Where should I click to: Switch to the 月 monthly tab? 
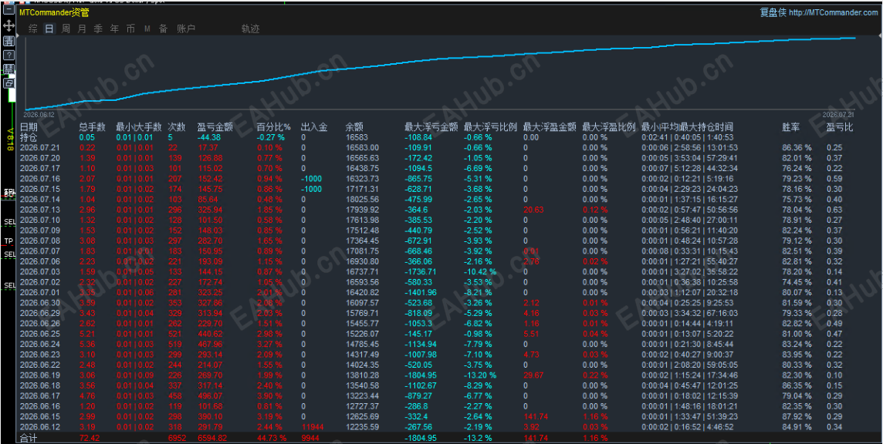[83, 29]
